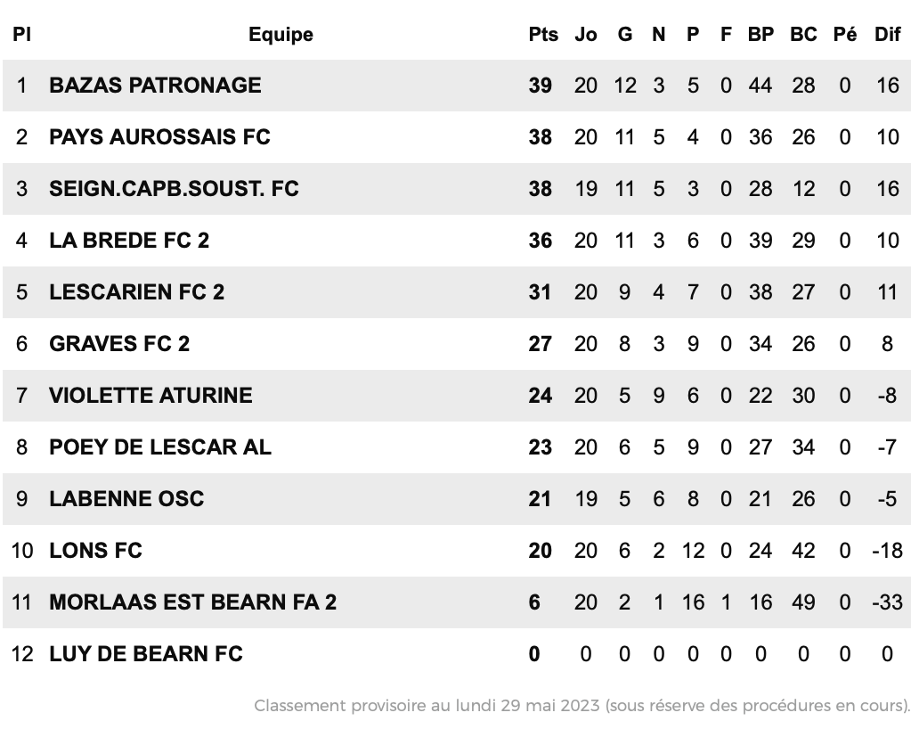The image size is (919, 729).
Task: Select the BP column header
Action: click(x=760, y=34)
